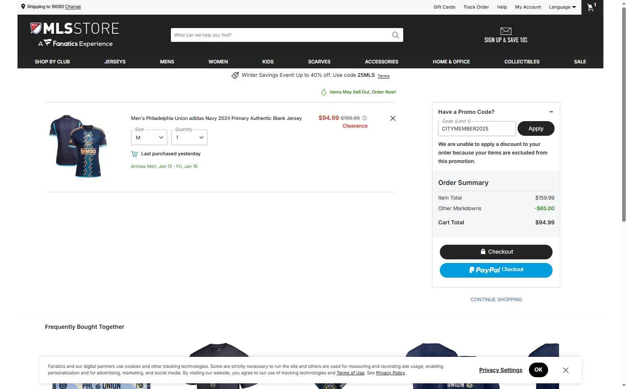Close the cookie banner
The image size is (627, 389).
tap(566, 370)
